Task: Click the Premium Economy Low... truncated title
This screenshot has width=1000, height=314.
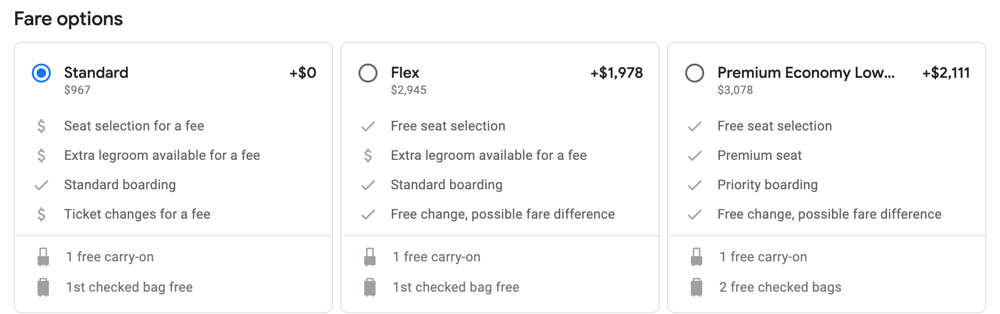Action: pyautogui.click(x=806, y=73)
